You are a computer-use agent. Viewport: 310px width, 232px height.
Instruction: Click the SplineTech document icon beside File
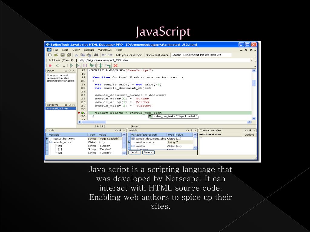tap(49, 50)
